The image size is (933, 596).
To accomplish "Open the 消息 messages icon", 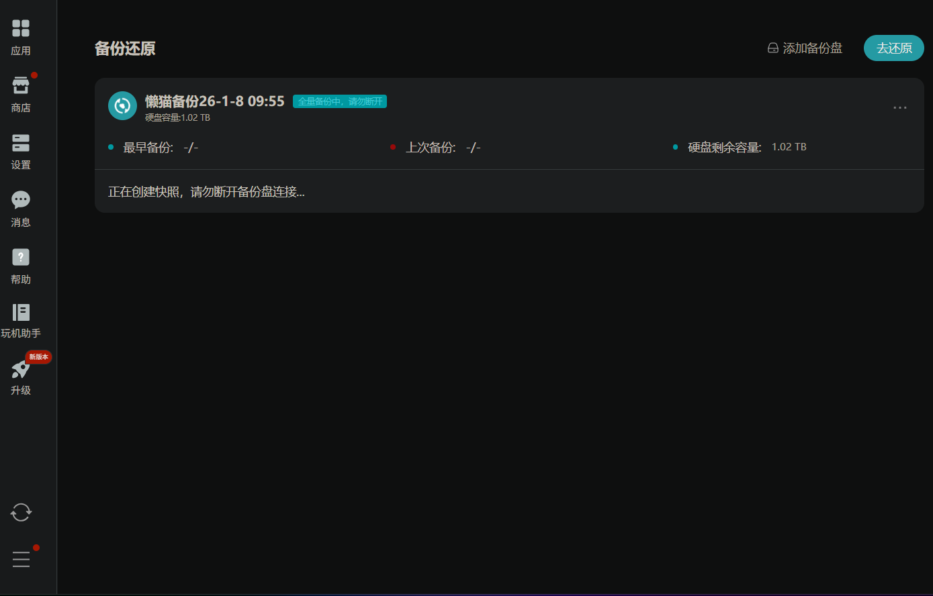I will tap(21, 200).
